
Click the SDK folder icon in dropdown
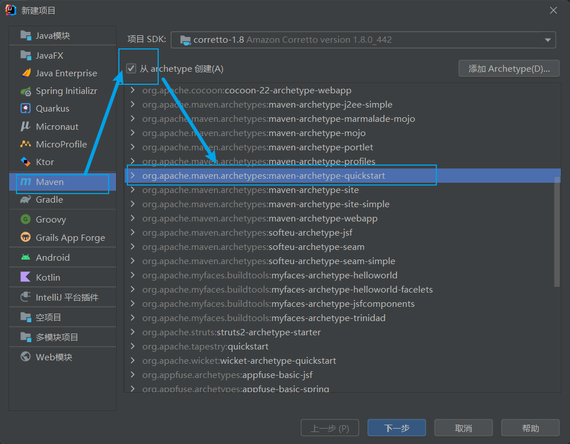(x=185, y=40)
